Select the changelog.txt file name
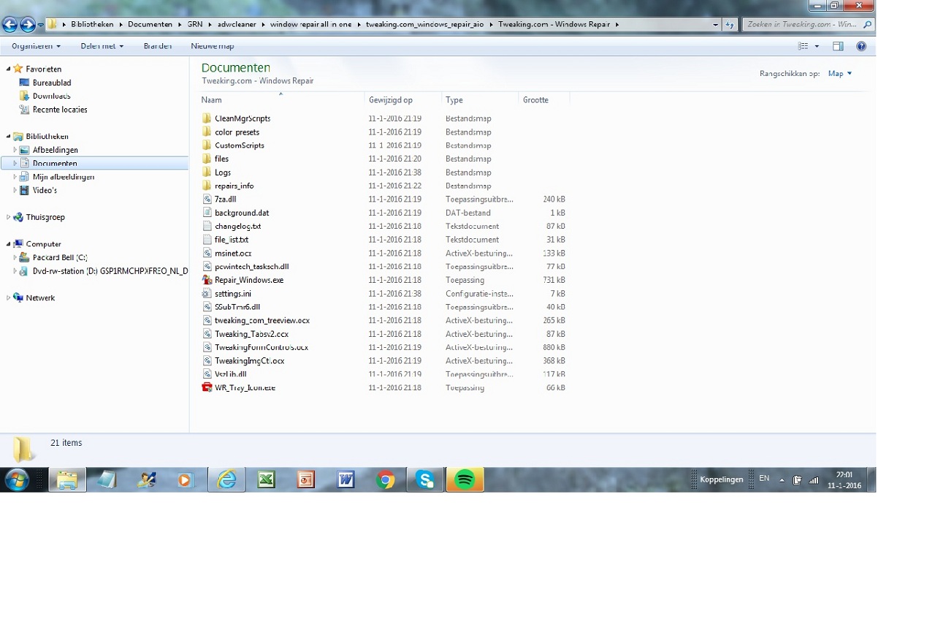 click(238, 227)
